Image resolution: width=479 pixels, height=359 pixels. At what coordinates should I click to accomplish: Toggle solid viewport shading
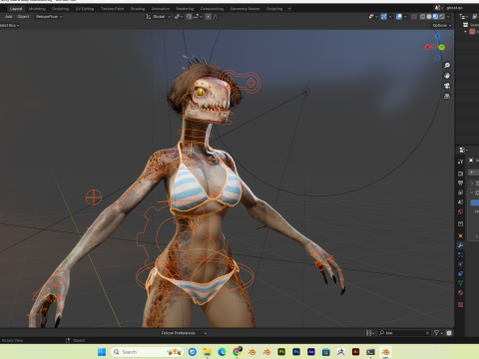(x=429, y=17)
